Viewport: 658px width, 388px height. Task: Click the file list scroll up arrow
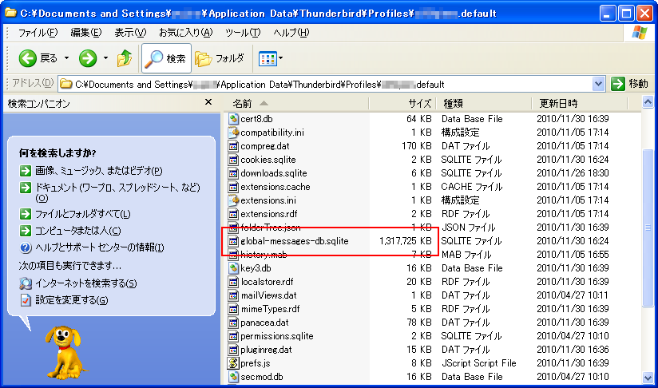pyautogui.click(x=648, y=101)
